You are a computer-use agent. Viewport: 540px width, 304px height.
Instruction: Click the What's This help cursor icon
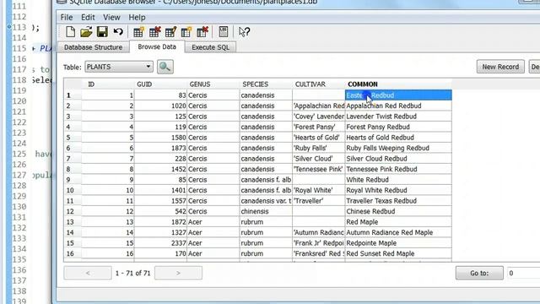click(244, 32)
